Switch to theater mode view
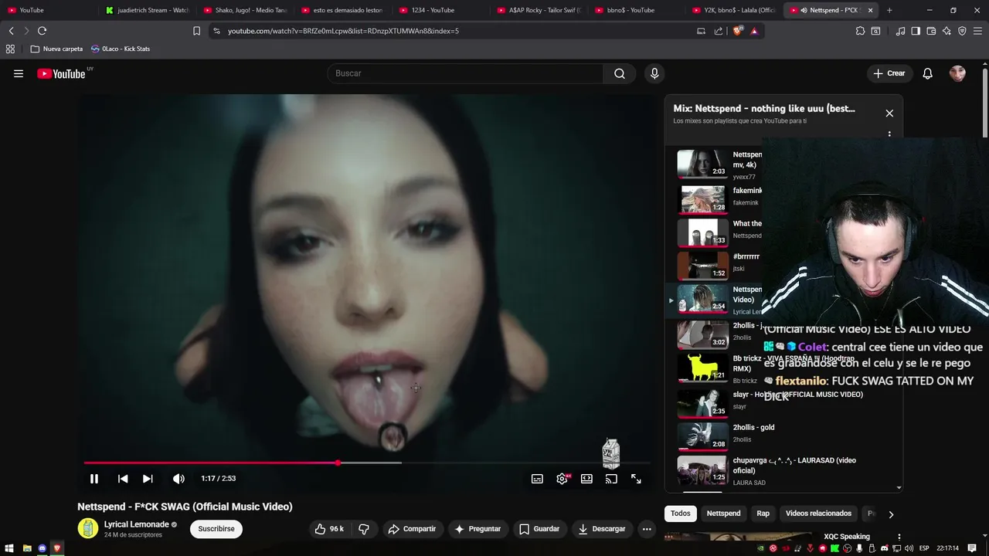The width and height of the screenshot is (989, 556). click(x=586, y=479)
